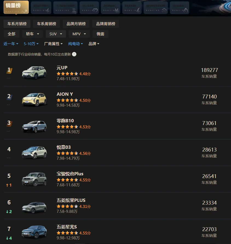Screen dimensions: 231x244
Task: Open the ranking tab with lightning bolt icon
Action: click(41, 8)
